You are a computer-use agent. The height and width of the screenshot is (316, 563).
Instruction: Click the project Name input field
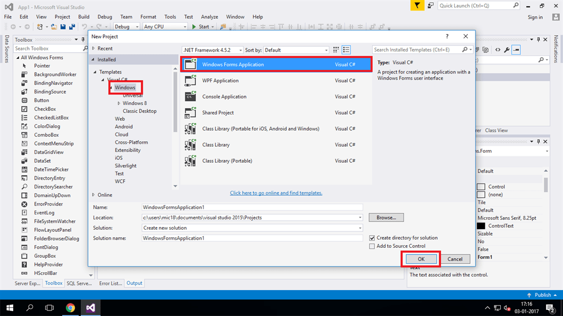[252, 207]
